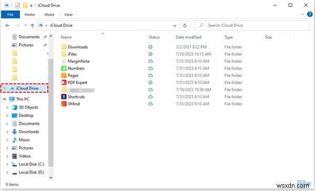Click the cloud status icon for Shortcuts

click(150, 97)
